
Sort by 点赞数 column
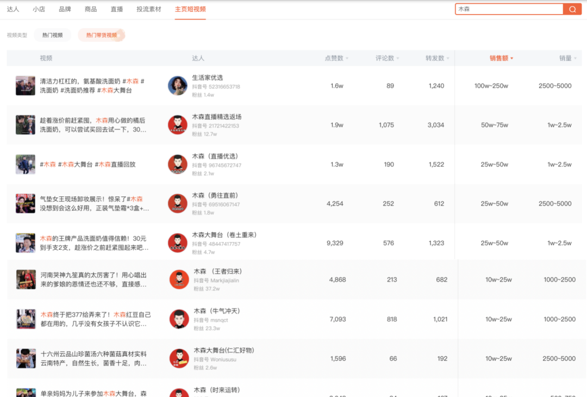click(x=336, y=58)
